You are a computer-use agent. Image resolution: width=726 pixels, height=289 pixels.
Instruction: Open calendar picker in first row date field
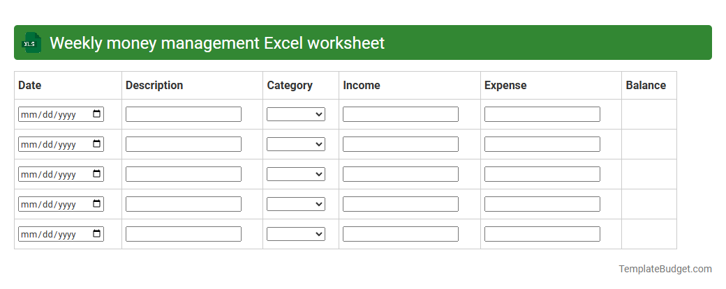point(97,114)
